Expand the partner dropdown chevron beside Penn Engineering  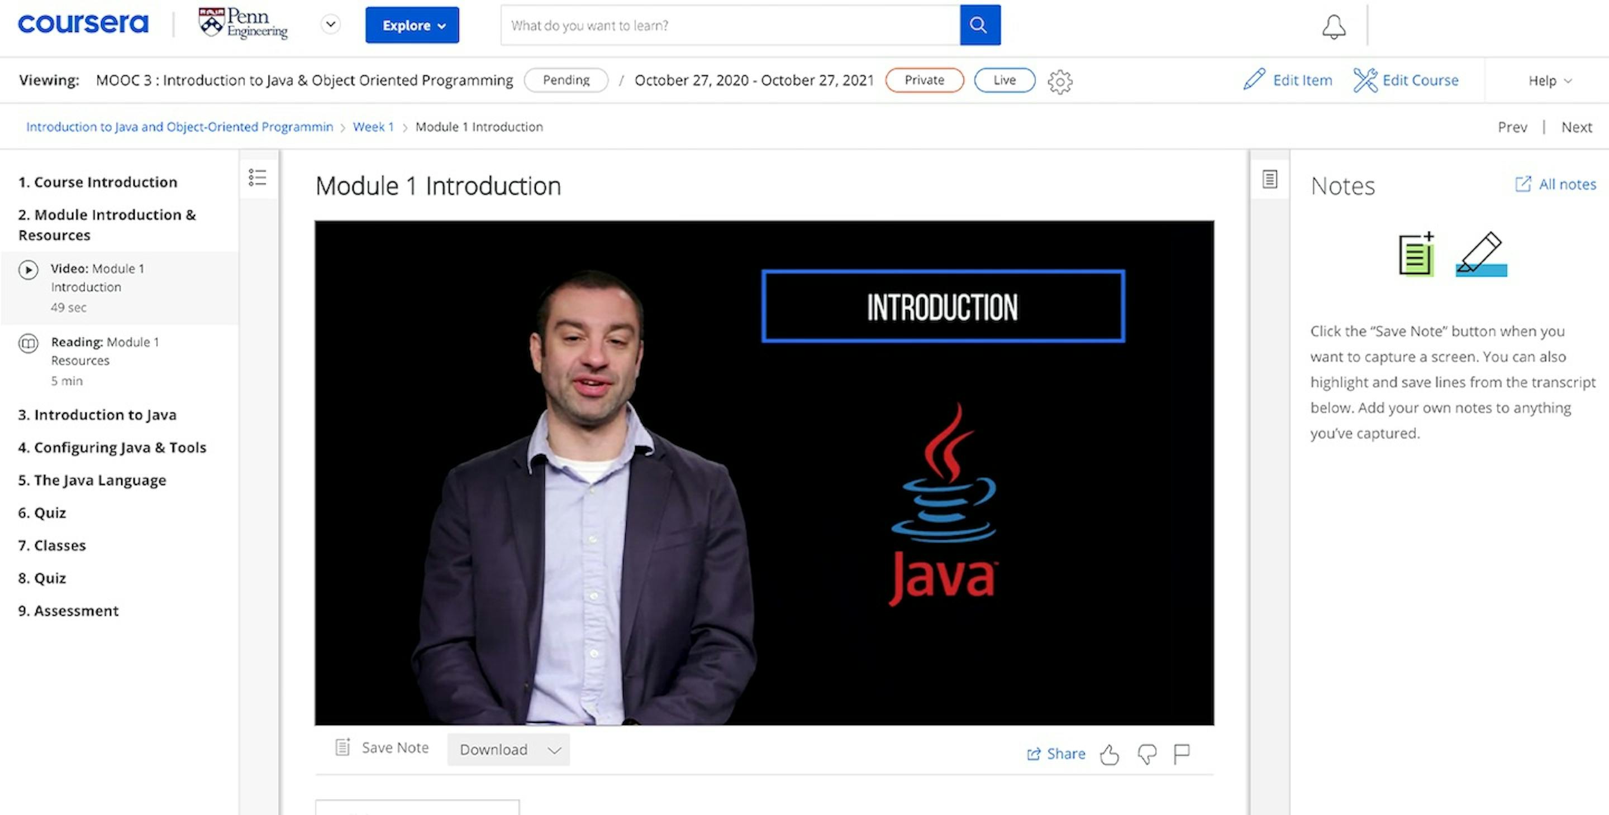pyautogui.click(x=330, y=25)
